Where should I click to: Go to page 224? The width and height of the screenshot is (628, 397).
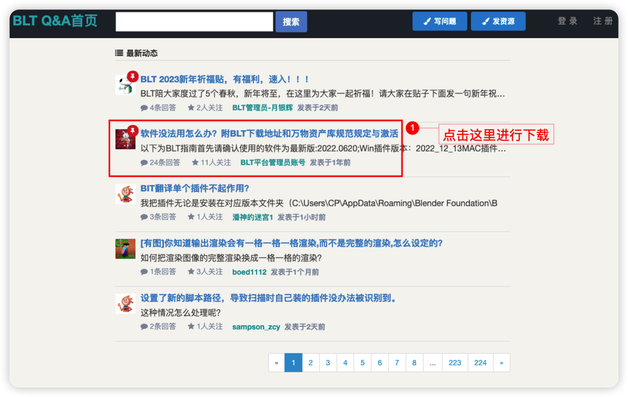[480, 363]
